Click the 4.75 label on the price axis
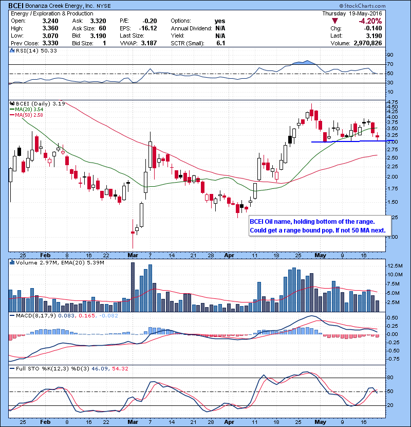The width and height of the screenshot is (411, 427). 392,102
